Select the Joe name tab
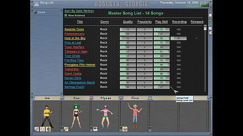The width and height of the screenshot is (243, 136). pyautogui.click(x=47, y=98)
